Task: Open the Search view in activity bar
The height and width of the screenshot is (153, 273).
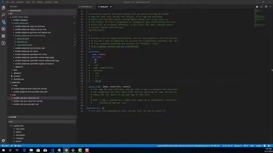Action: (x=3, y=15)
